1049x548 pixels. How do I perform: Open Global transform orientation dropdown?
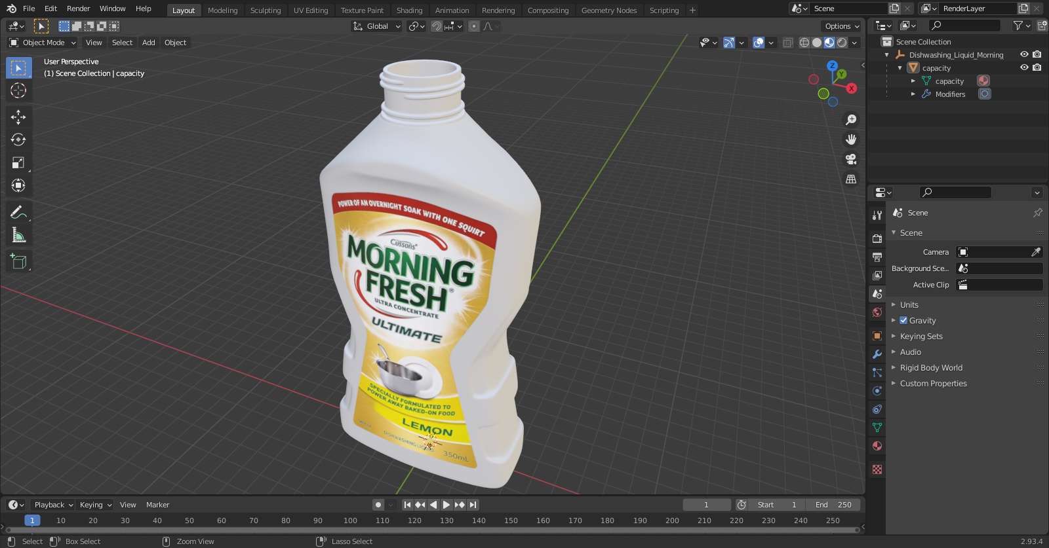[x=376, y=26]
